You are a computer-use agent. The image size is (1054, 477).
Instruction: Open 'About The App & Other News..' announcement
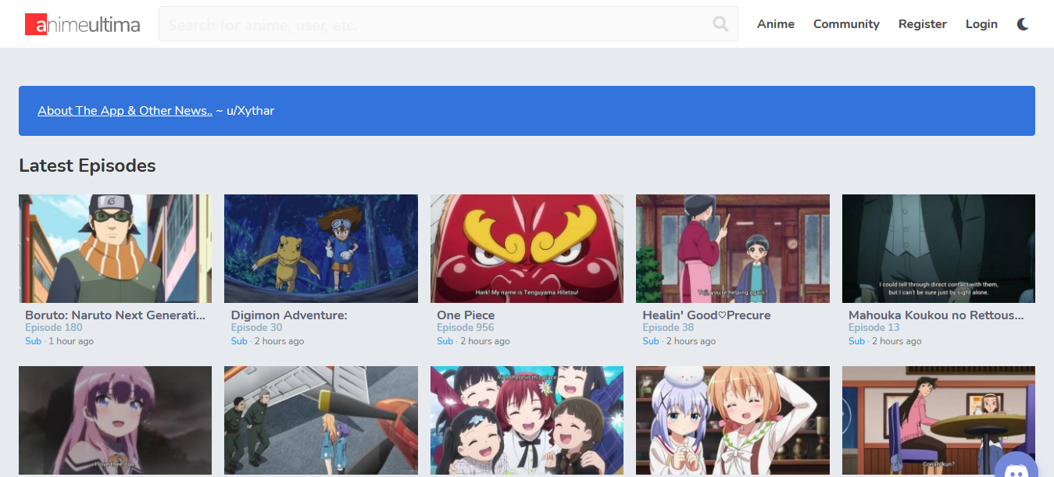click(124, 110)
